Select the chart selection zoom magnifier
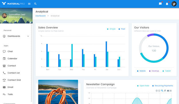 (162, 91)
